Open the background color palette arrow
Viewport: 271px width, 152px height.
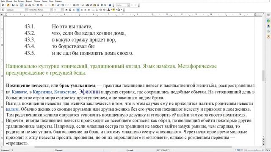tap(122, 10)
